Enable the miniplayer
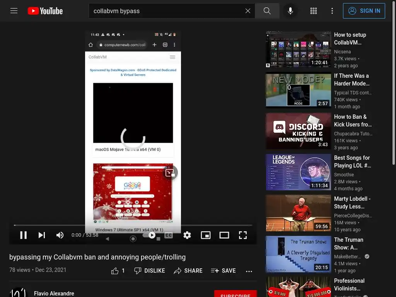396x297 pixels. click(x=206, y=235)
